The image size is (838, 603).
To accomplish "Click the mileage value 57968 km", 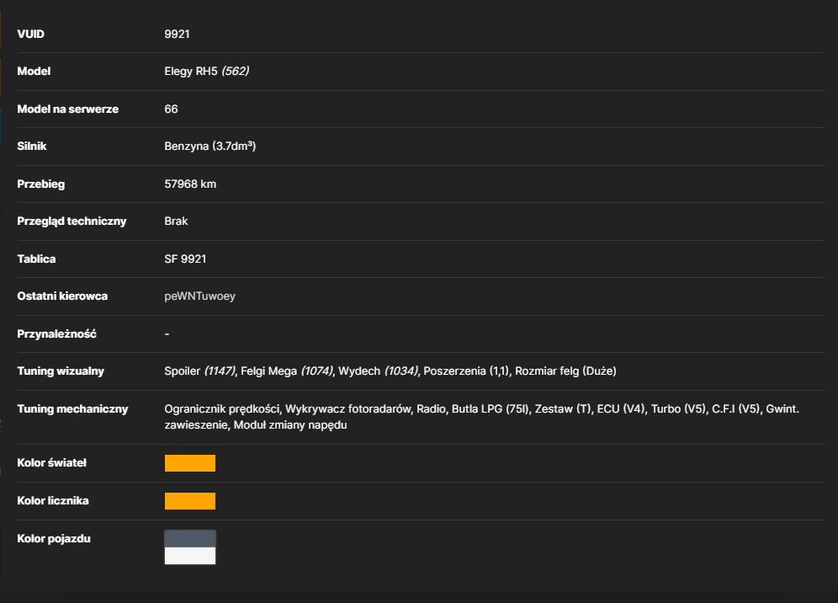I will 190,184.
